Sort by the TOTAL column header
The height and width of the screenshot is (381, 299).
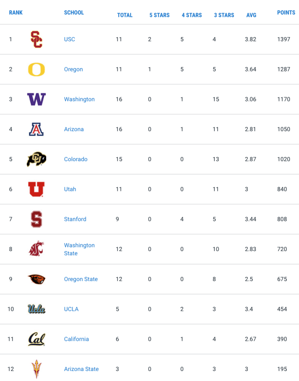click(x=125, y=15)
